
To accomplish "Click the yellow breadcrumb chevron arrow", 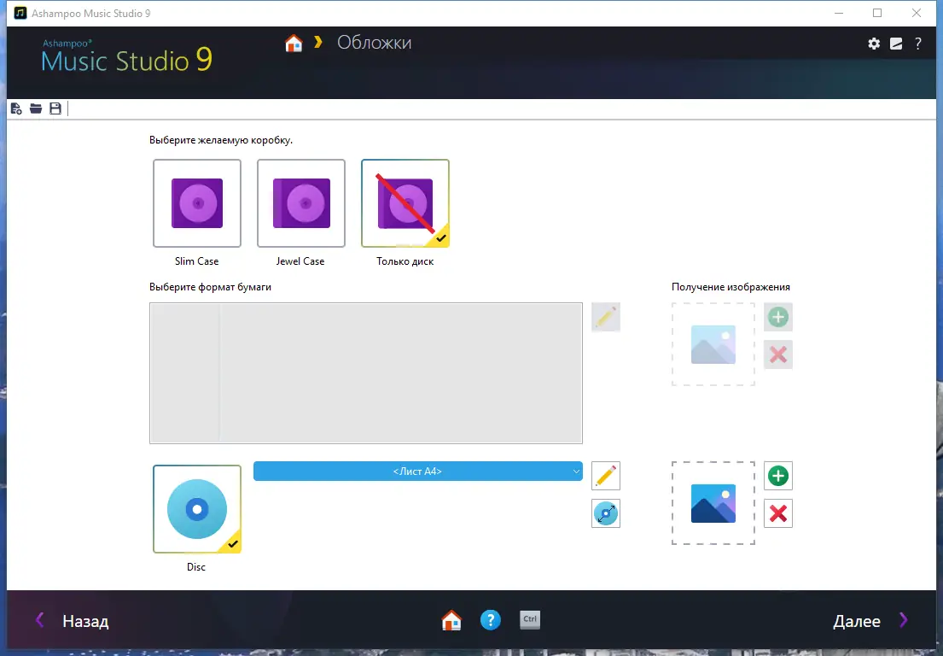I will pyautogui.click(x=318, y=42).
